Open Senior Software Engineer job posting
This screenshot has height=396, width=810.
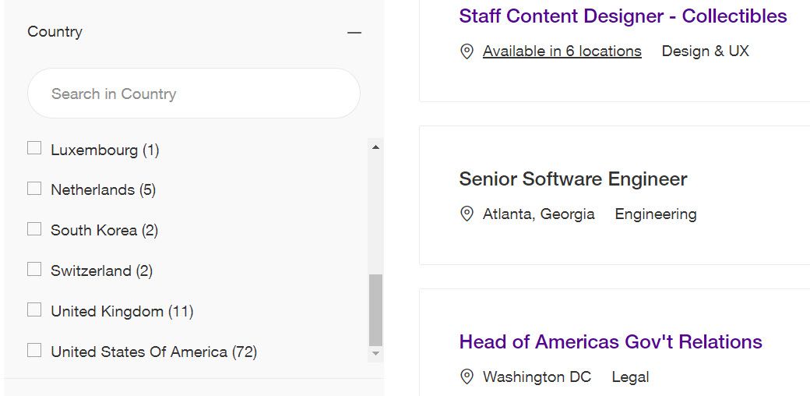572,179
